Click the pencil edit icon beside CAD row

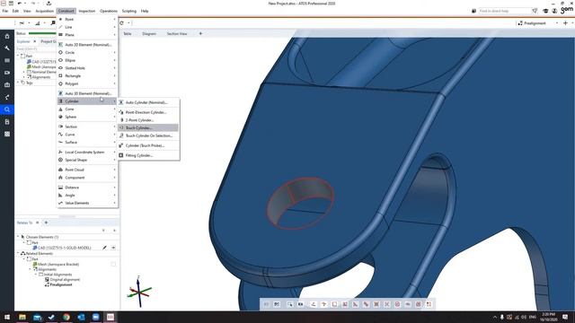coord(104,248)
